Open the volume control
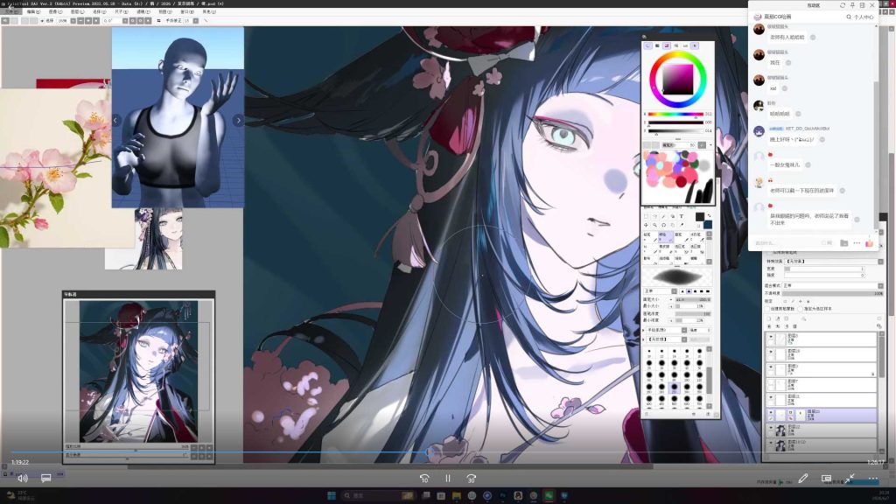The height and width of the screenshot is (504, 896). [22, 479]
